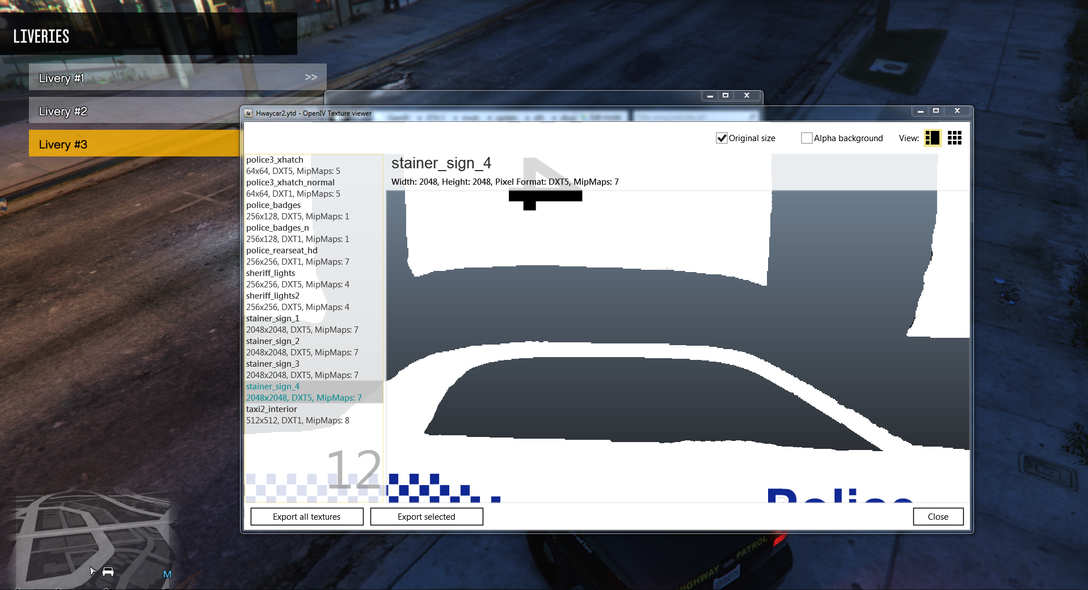The height and width of the screenshot is (590, 1088).
Task: Click the player arrow on the minimap
Action: click(x=93, y=570)
